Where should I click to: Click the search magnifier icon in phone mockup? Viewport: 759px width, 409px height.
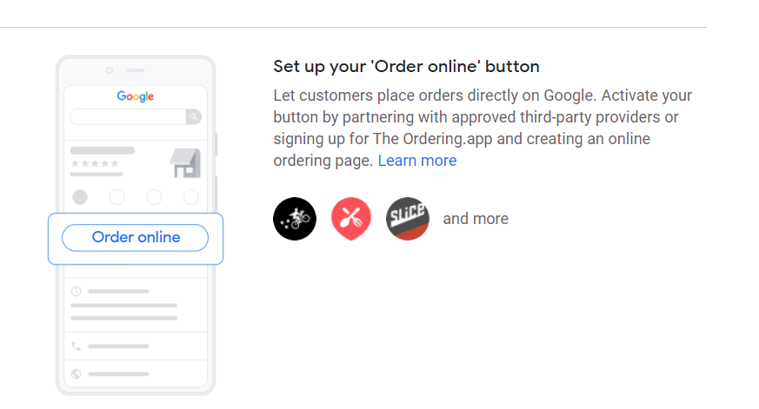click(194, 116)
